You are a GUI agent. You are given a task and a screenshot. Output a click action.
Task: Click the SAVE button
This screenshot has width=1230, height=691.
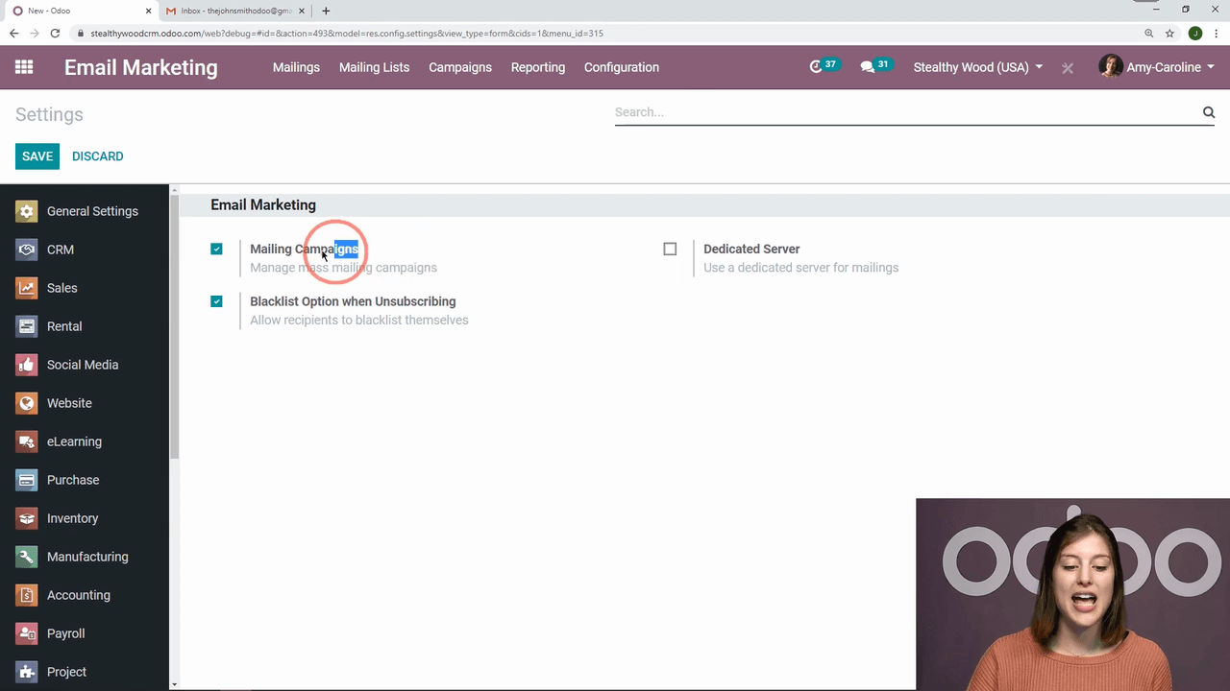click(x=37, y=156)
